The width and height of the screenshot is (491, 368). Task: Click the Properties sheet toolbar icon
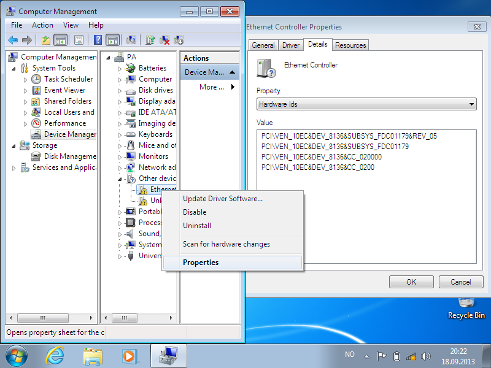[x=79, y=40]
